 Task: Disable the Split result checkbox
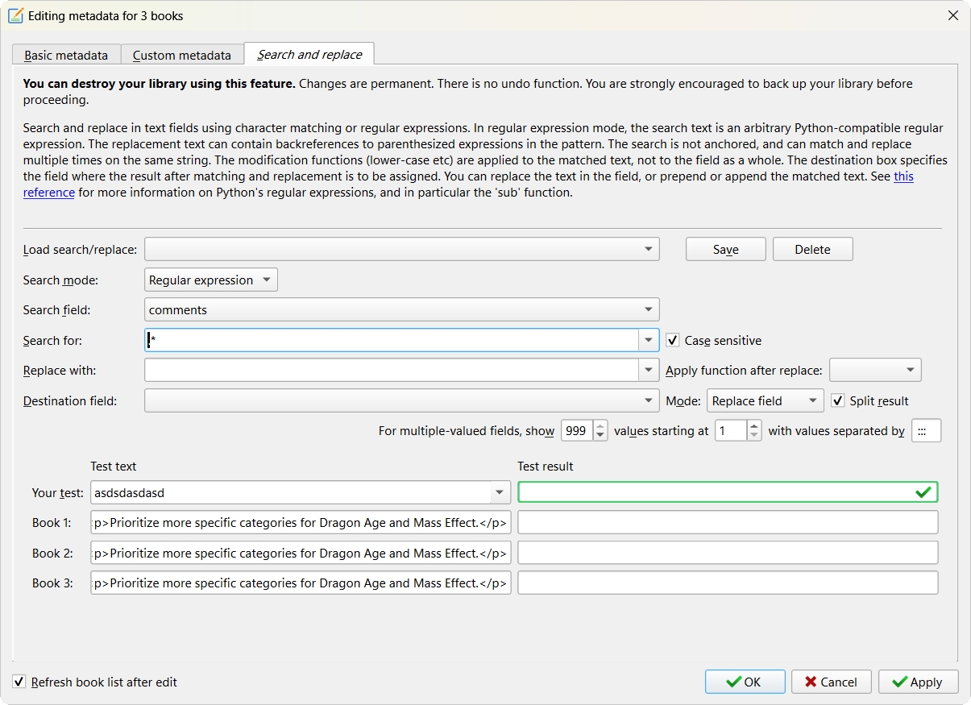click(838, 400)
